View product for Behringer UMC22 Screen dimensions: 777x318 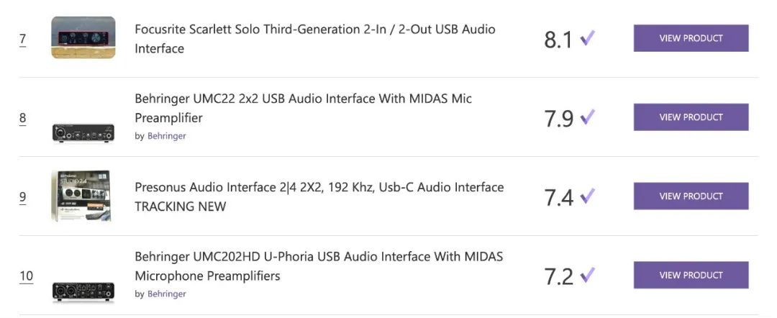click(691, 117)
